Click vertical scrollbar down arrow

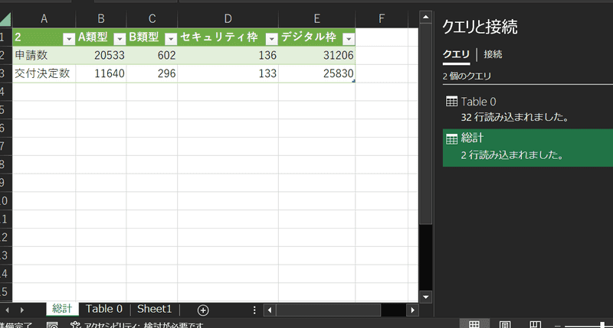(426, 296)
